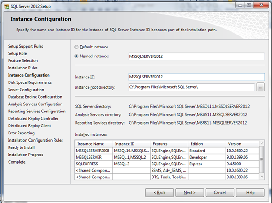
Task: Click the MSSQL.1,MSSQL.2 instance ID cell
Action: (131, 157)
